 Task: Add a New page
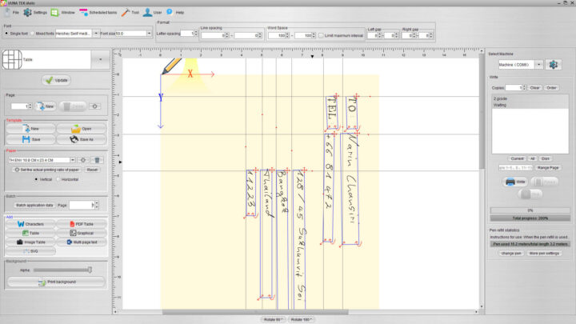coord(46,106)
